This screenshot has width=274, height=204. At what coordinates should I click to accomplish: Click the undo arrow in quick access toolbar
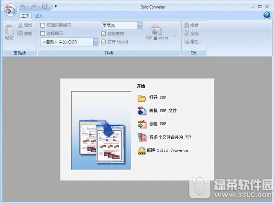coord(23,7)
